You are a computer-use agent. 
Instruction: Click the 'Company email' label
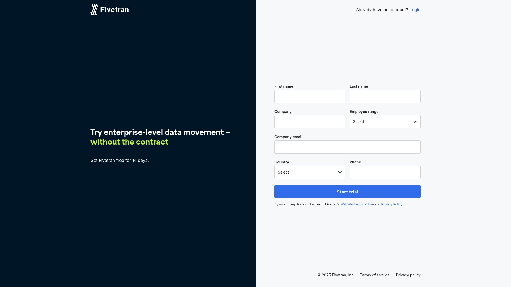[288, 137]
